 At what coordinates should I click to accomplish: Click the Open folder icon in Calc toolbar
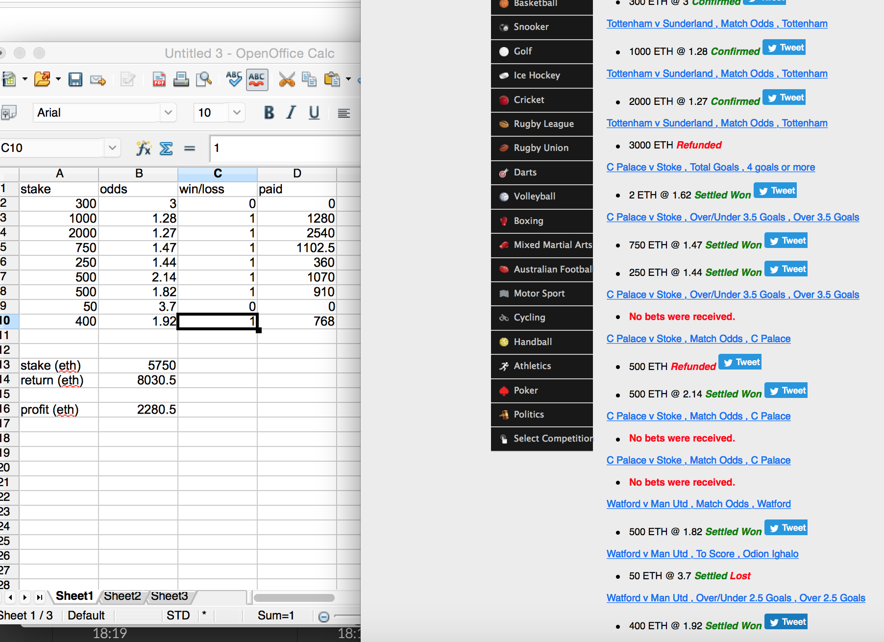pos(42,79)
